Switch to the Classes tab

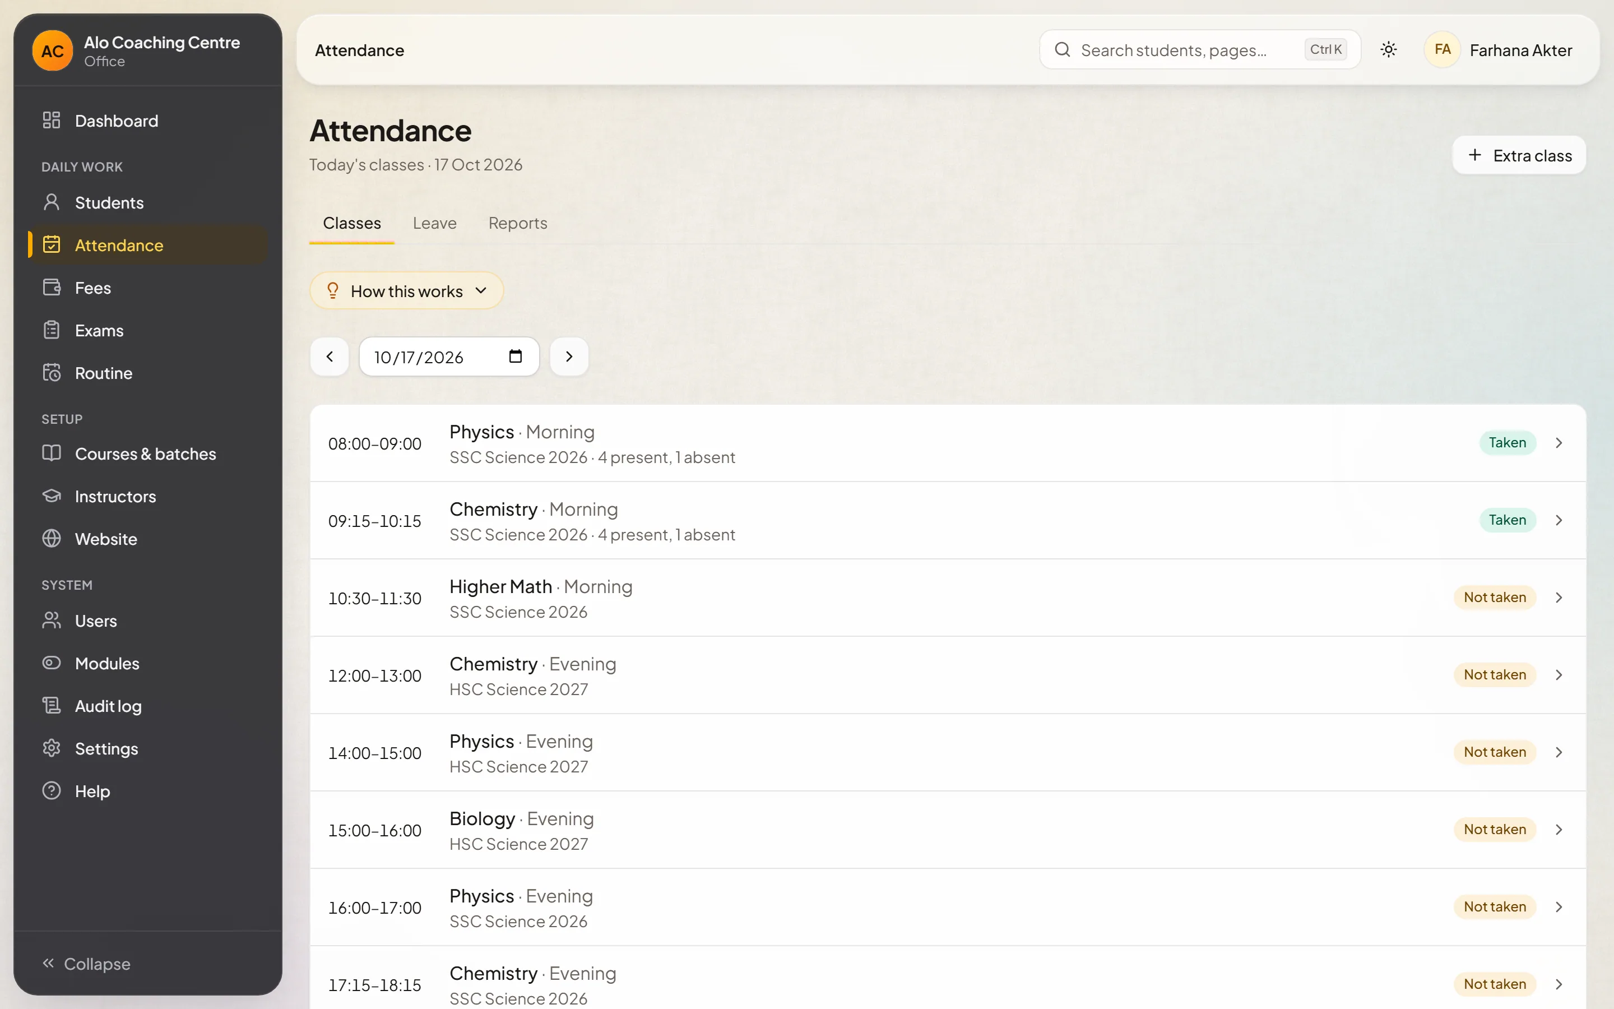[352, 223]
